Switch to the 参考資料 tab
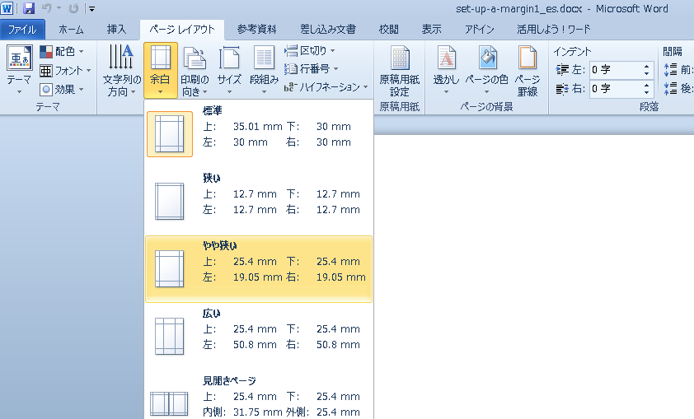 coord(256,30)
